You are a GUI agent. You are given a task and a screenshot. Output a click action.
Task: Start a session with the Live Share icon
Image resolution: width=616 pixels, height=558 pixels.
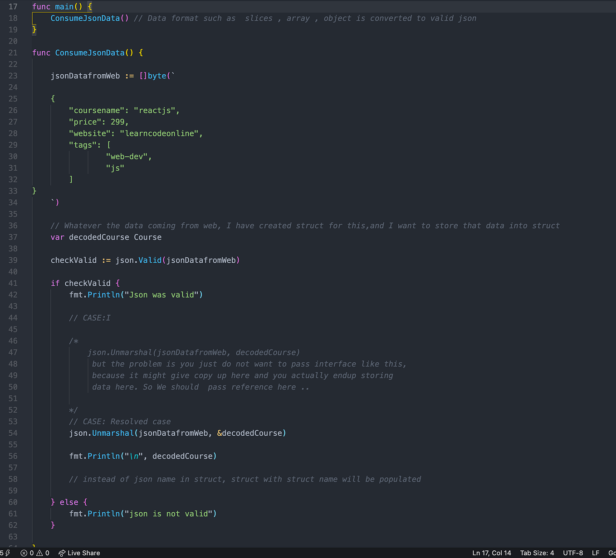[x=78, y=553]
